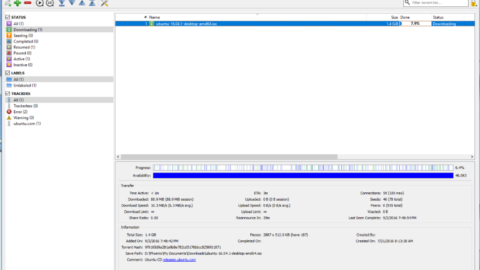The width and height of the screenshot is (480, 270).
Task: Click the blue Availability bar
Action: [303, 176]
